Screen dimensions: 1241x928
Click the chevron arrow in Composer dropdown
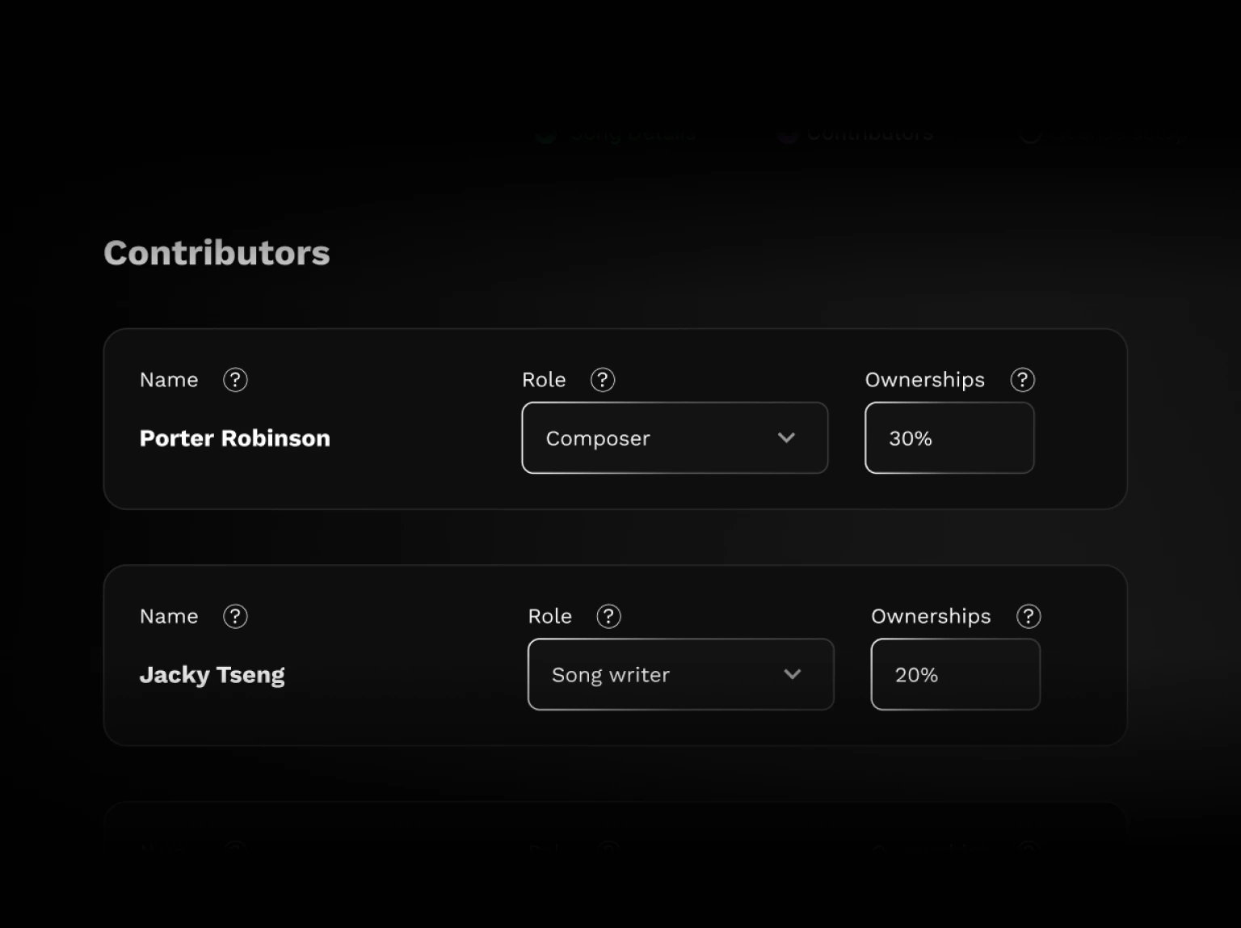[786, 438]
